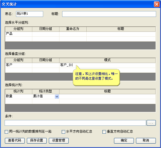Click 保存设置 to save settings
The height and width of the screenshot is (148, 161).
pos(37,141)
